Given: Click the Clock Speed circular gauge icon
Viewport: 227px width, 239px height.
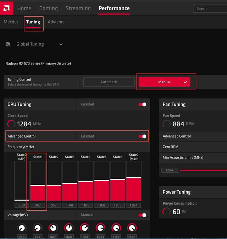Looking at the screenshot, I should click(11, 124).
